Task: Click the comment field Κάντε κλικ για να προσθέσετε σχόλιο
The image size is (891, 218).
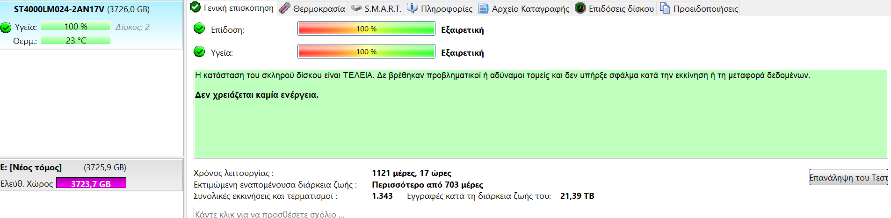Action: (541, 213)
